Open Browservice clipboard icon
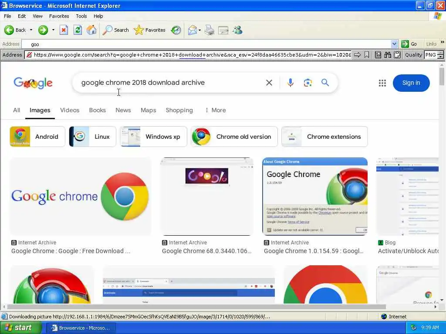 point(397,55)
